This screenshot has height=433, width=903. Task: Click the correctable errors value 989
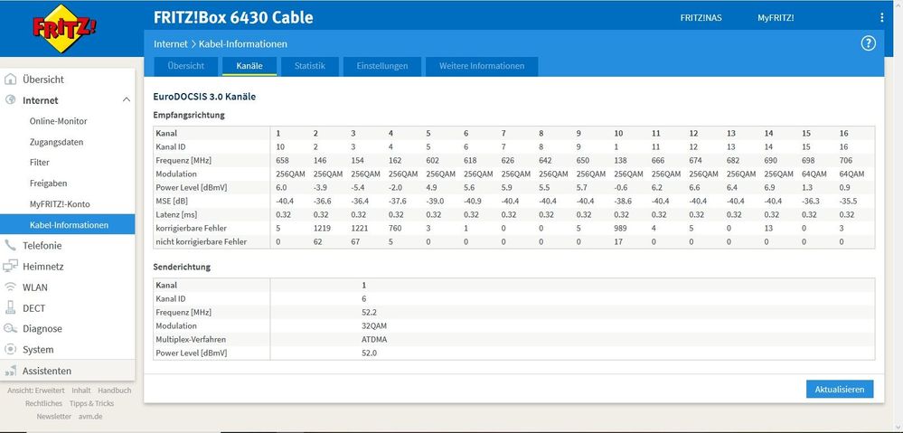click(x=621, y=228)
